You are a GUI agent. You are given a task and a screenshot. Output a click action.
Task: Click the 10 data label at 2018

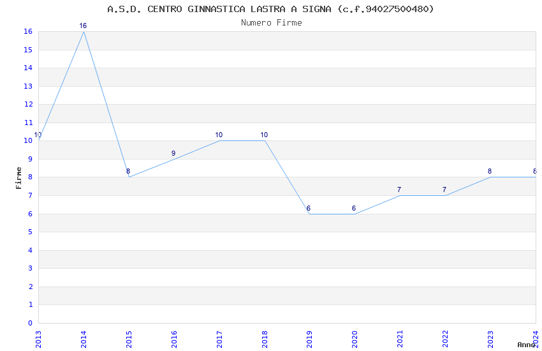[264, 135]
